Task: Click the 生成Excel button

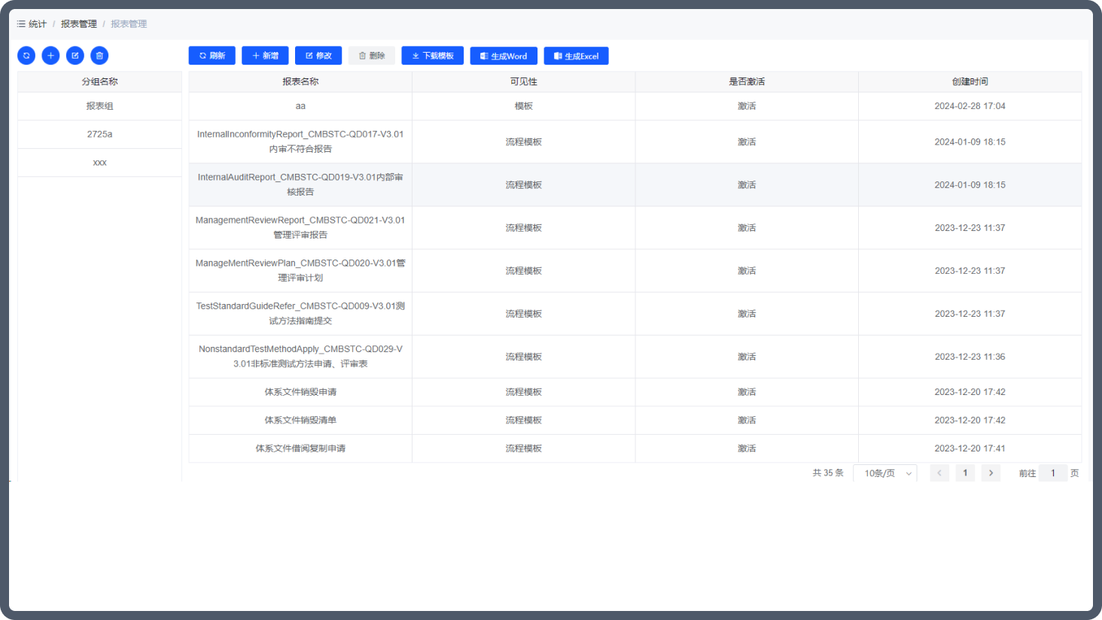Action: tap(577, 56)
